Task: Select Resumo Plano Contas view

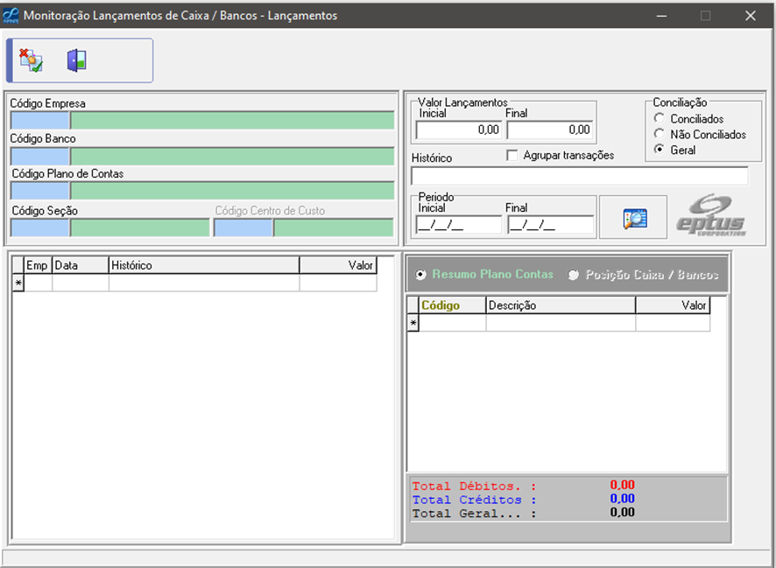Action: (x=421, y=275)
